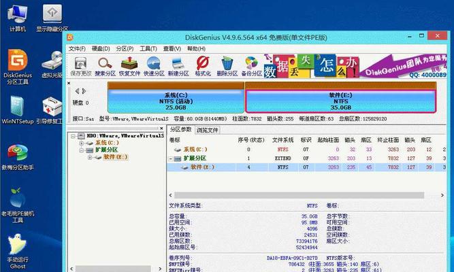
Task: Open the DiskGenius 分区工具 desktop icon
Action: (x=18, y=67)
